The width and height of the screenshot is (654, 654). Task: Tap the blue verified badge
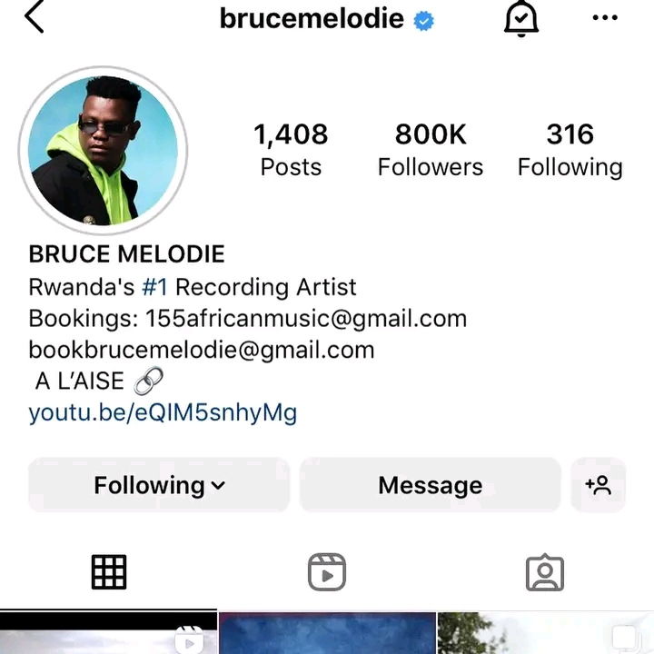423,20
